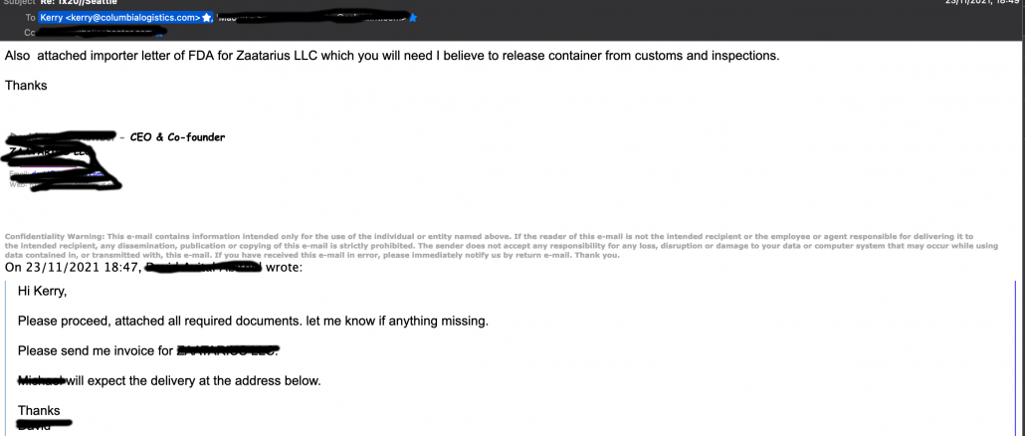Click the star after the second recipient
This screenshot has width=1025, height=436.
click(x=411, y=17)
